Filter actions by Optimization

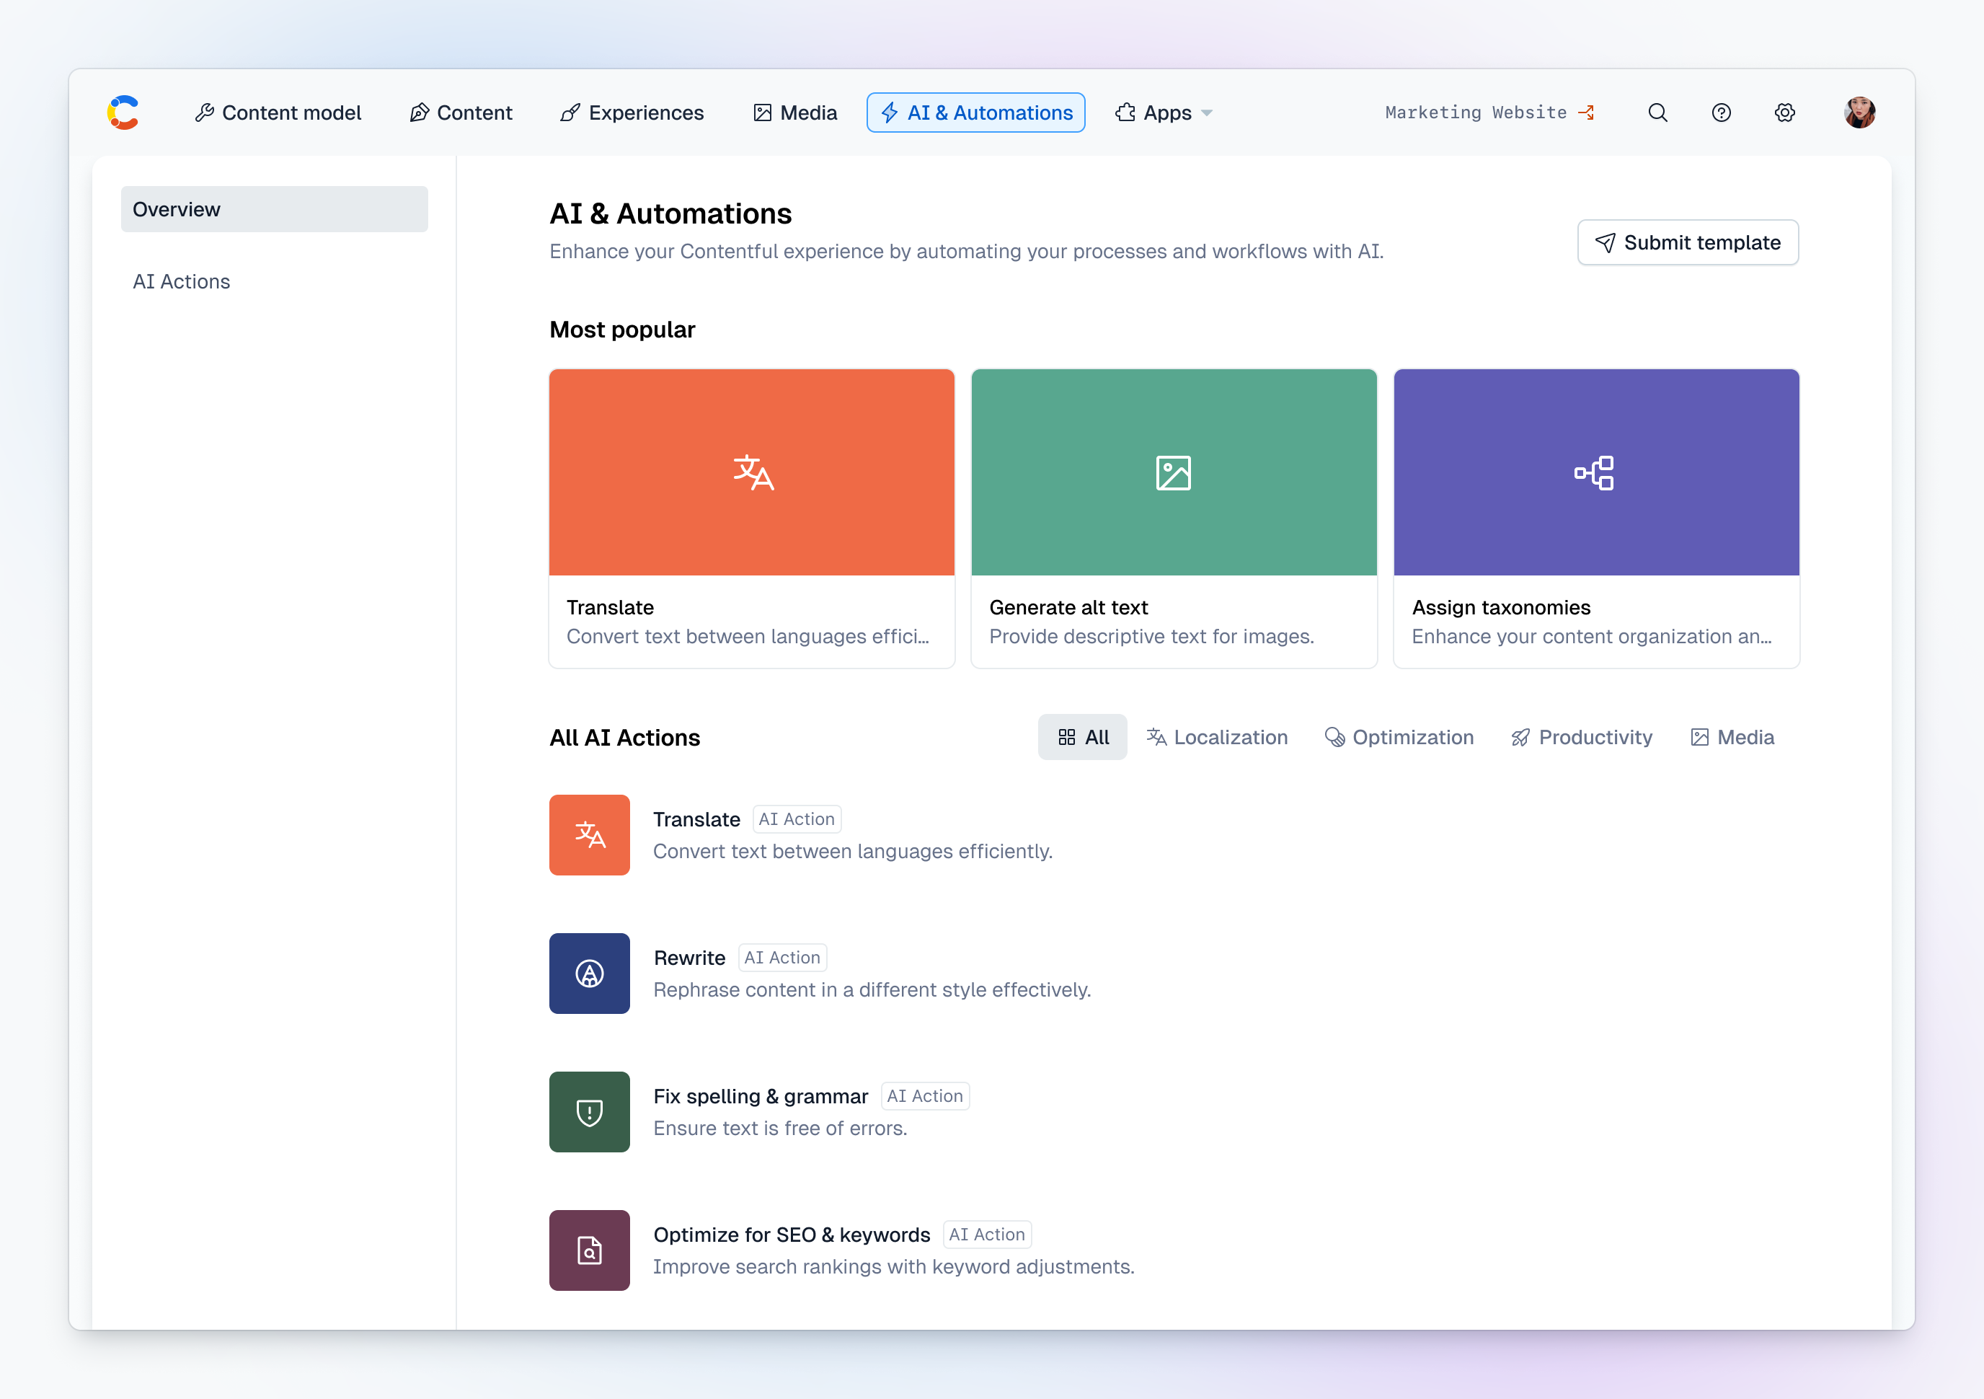(x=1399, y=737)
